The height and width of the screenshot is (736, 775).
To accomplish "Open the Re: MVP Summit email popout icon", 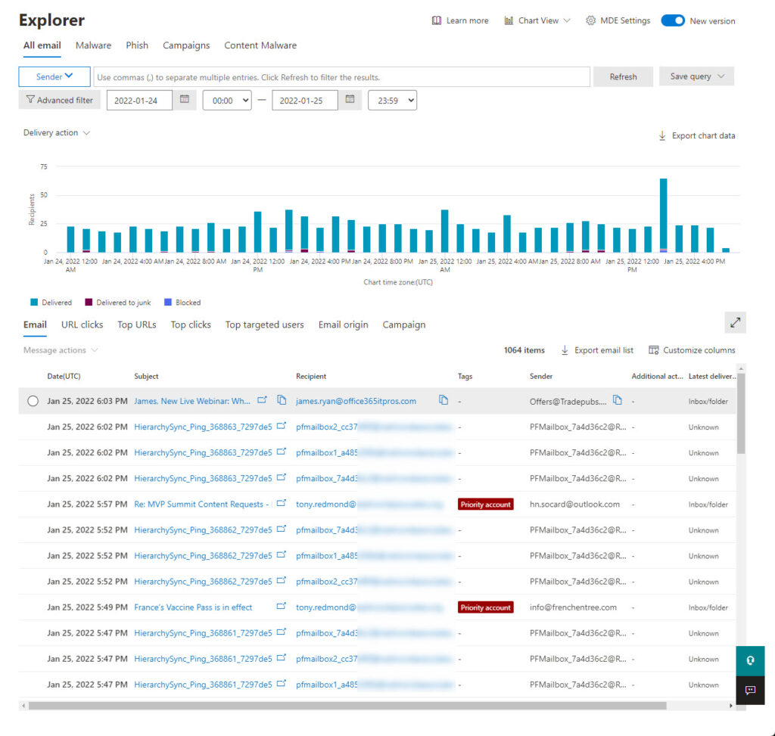I will 282,503.
